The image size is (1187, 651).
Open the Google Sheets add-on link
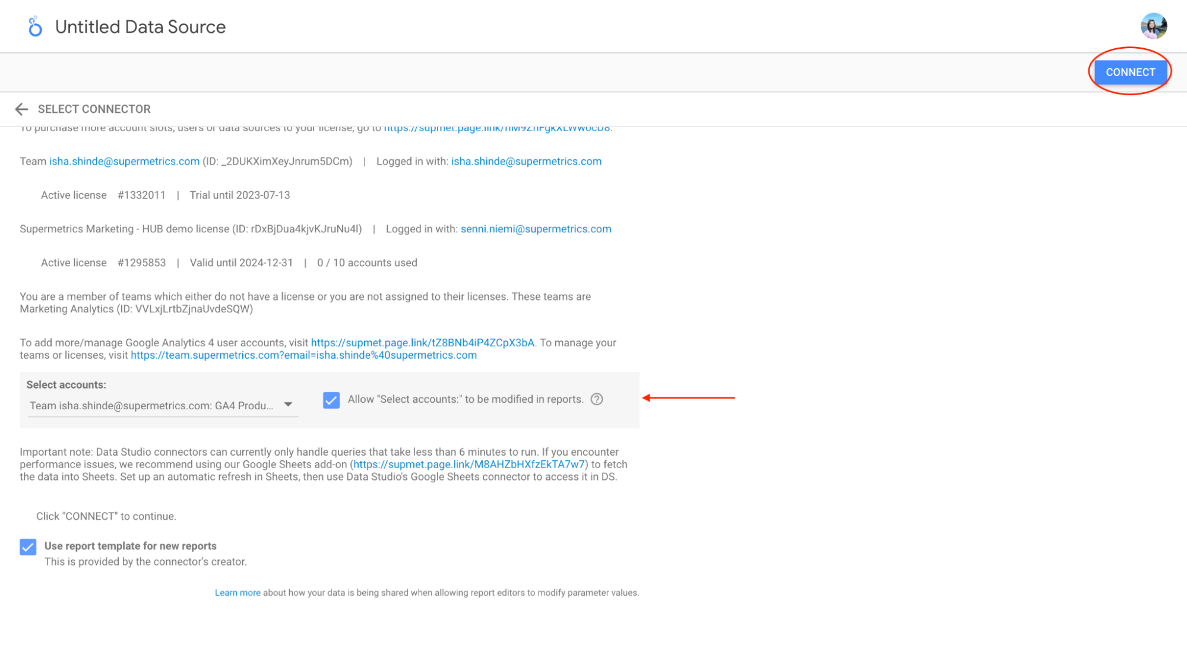tap(469, 464)
